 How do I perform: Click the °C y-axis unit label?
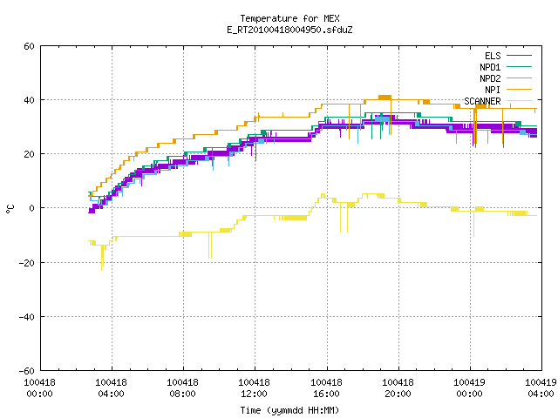tap(10, 209)
